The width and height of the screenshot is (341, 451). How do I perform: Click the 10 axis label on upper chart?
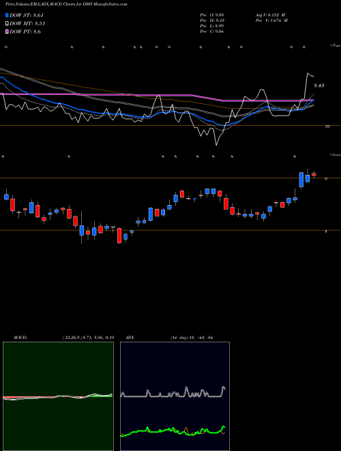(327, 126)
